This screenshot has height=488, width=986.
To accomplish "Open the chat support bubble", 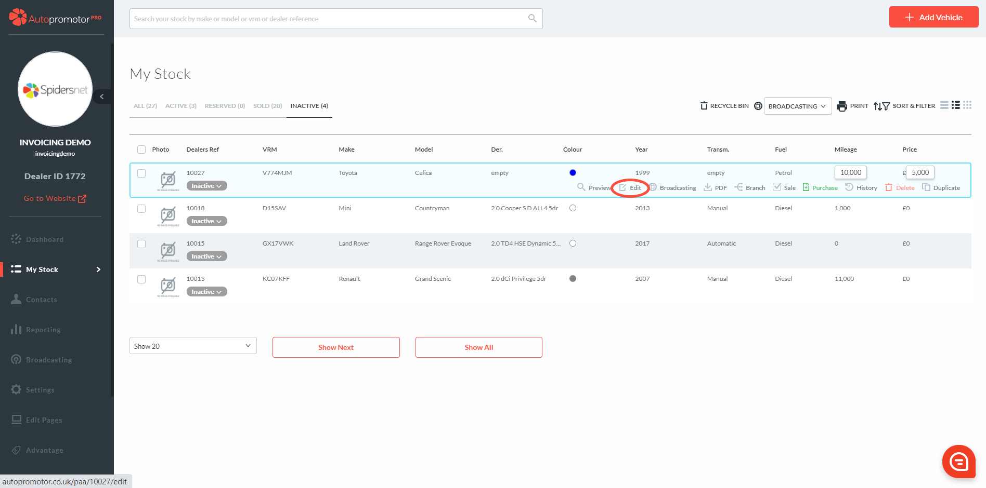I will [958, 461].
